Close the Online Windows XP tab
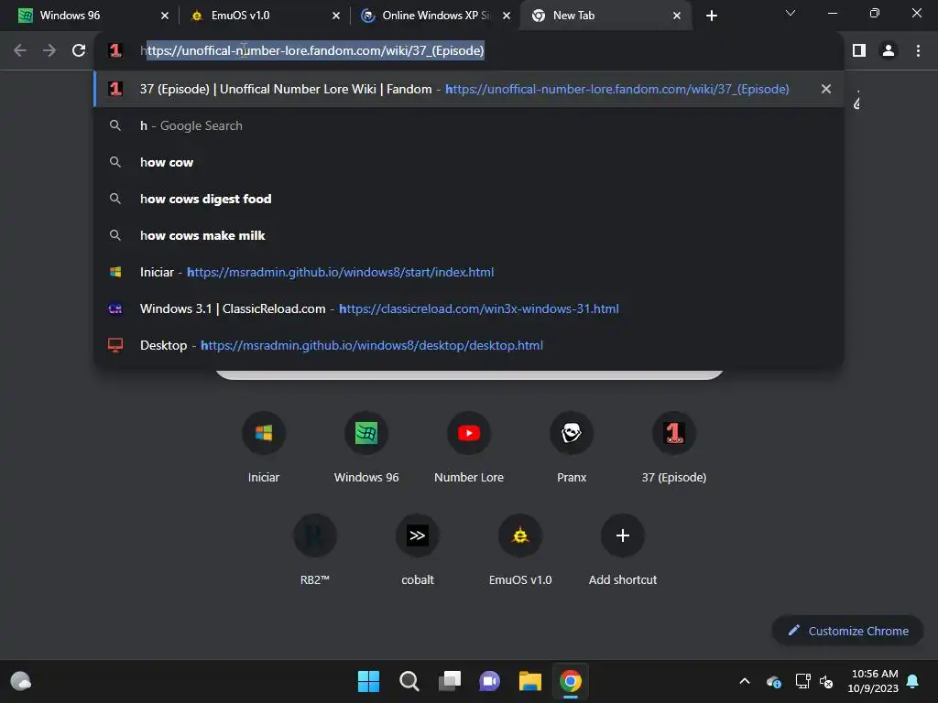Screen dimensions: 938x703 [507, 16]
